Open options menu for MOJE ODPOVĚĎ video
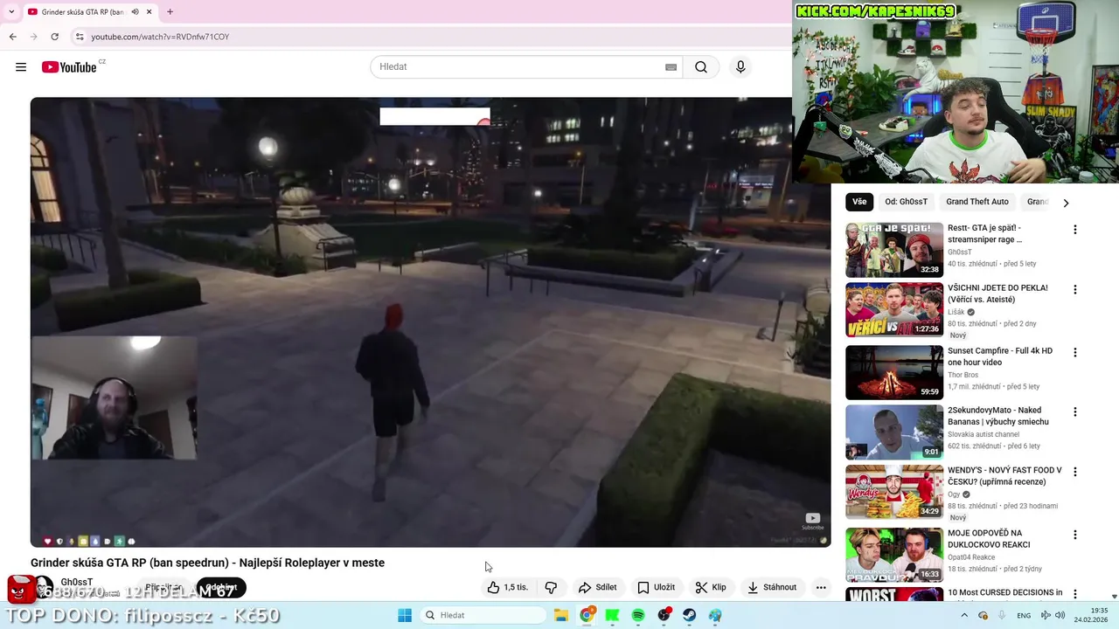Viewport: 1119px width, 629px height. pyautogui.click(x=1075, y=535)
